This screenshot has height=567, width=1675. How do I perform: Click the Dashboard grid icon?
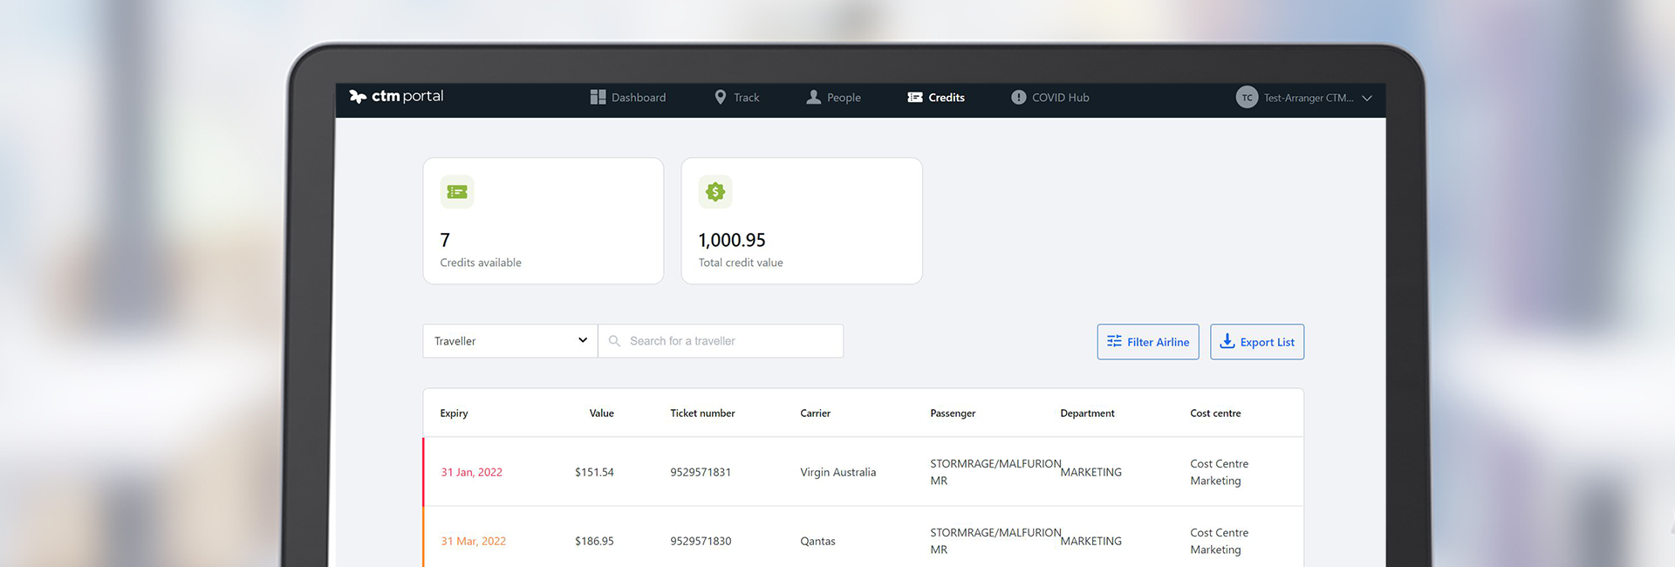[x=598, y=97]
